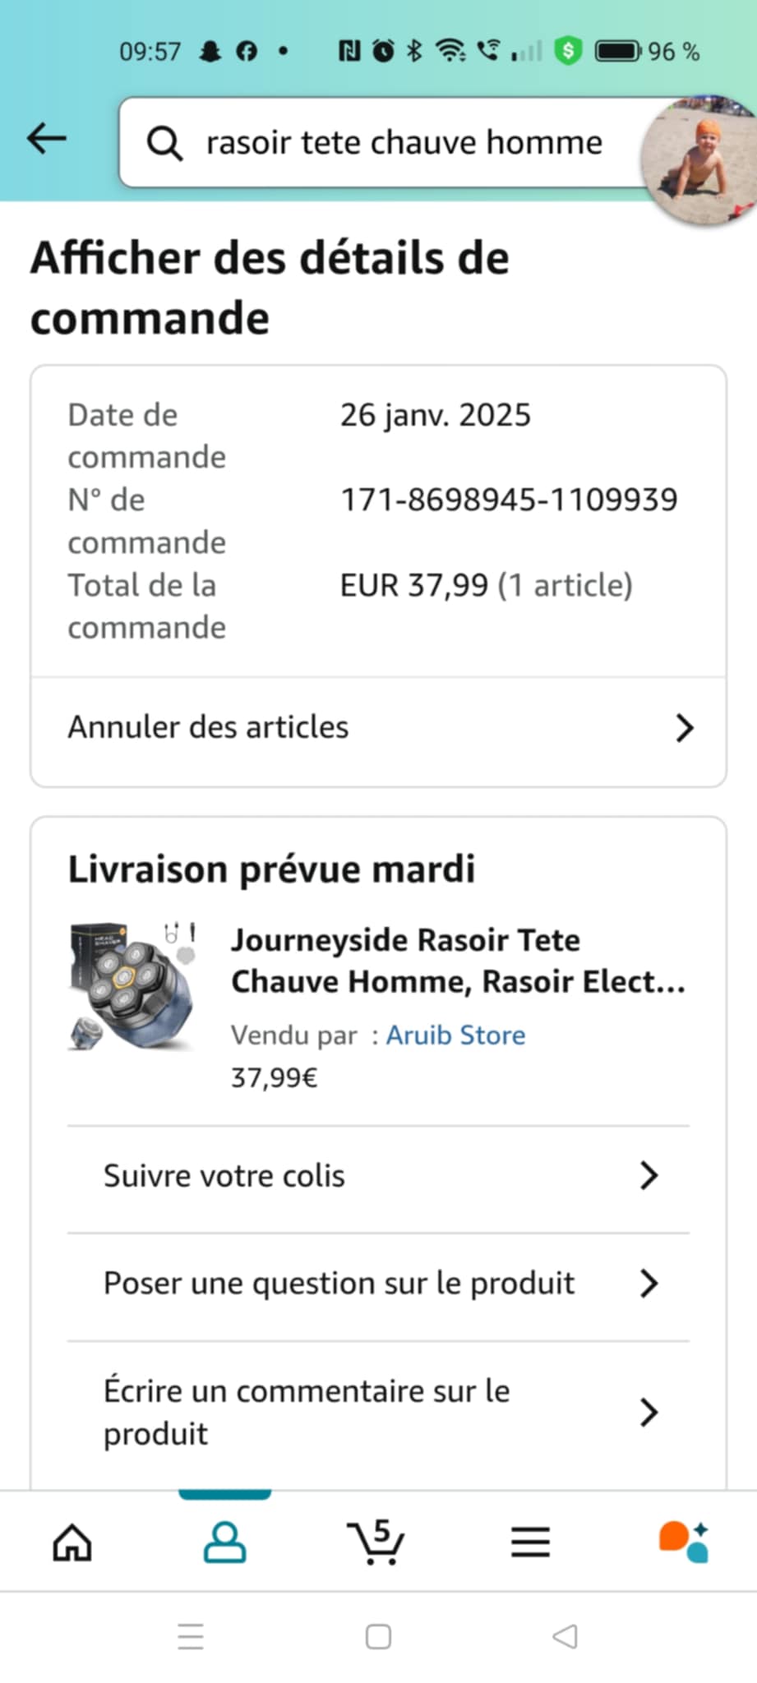Viewport: 757px width, 1683px height.
Task: Tap the Android back navigation button
Action: click(x=565, y=1636)
